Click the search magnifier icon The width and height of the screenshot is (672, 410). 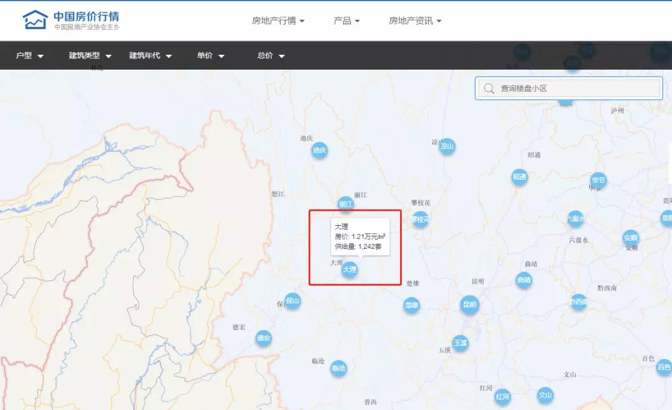click(489, 88)
